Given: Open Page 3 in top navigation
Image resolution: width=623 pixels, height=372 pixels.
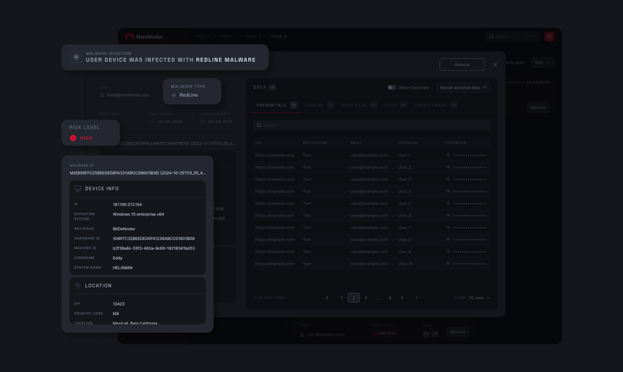Looking at the screenshot, I should point(254,36).
